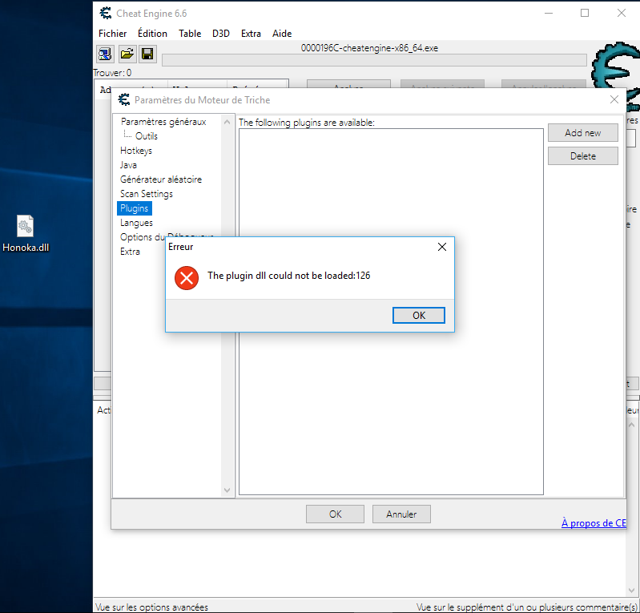Image resolution: width=640 pixels, height=613 pixels.
Task: Click Annuler in the settings window
Action: point(401,514)
